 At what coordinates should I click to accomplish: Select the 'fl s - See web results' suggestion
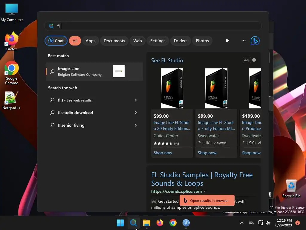[x=94, y=100]
